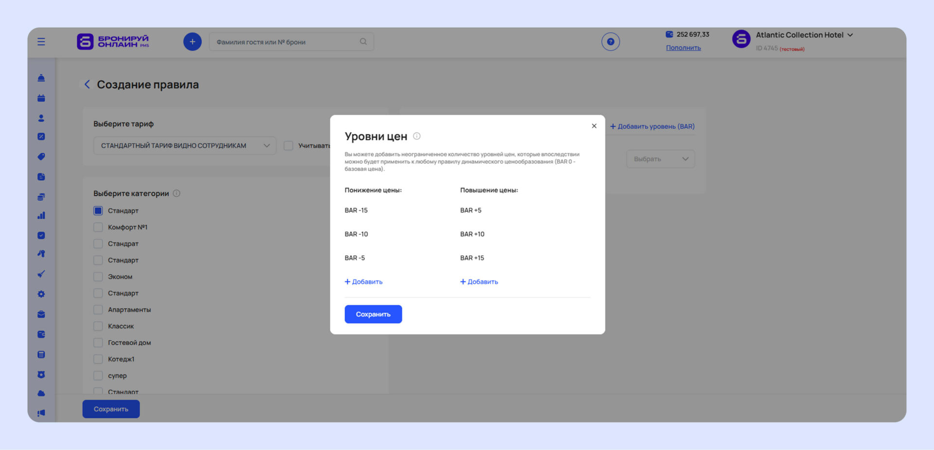
Task: Open the tariff selection dropdown
Action: 185,146
